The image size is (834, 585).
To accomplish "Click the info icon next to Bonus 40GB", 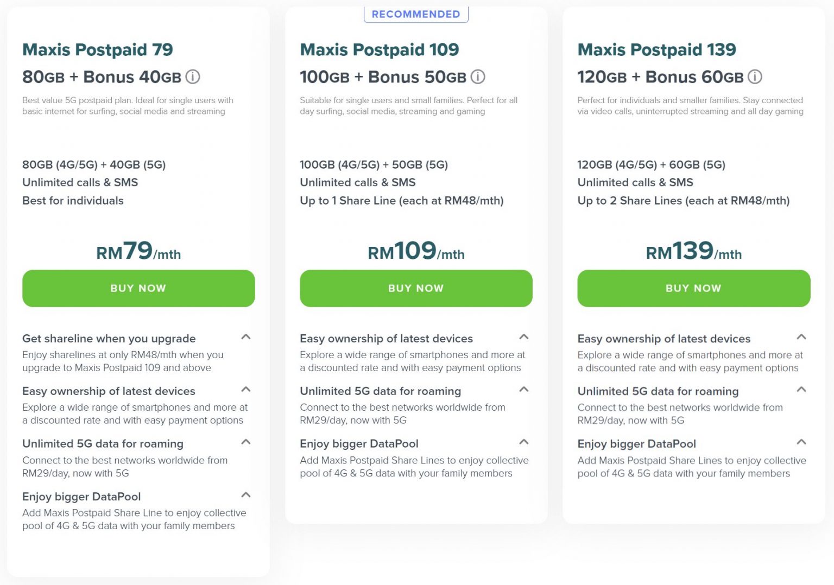I will pos(193,77).
